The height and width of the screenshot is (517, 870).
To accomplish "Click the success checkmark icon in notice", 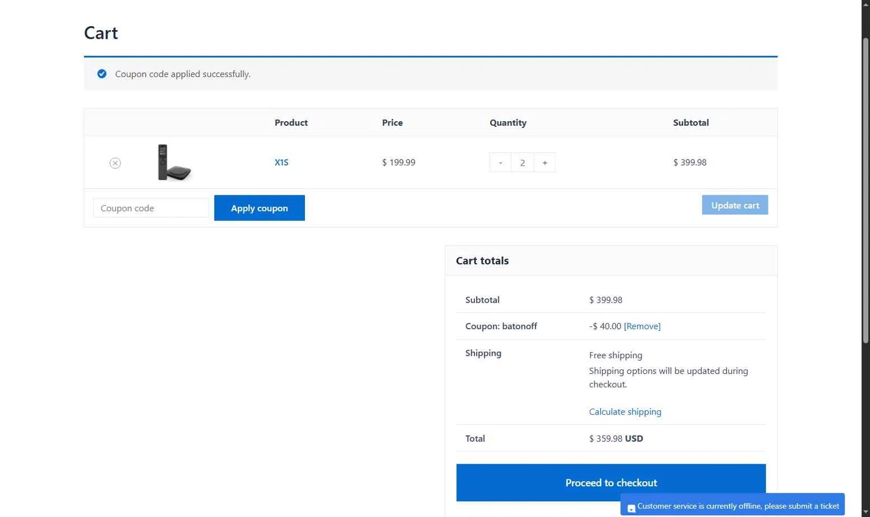I will click(102, 74).
